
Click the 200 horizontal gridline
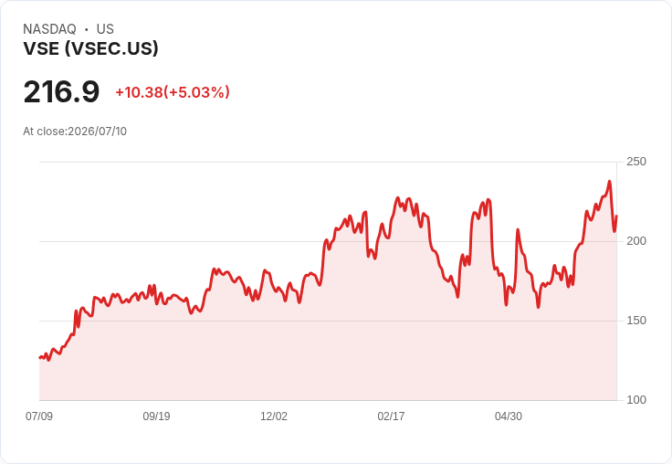point(328,241)
